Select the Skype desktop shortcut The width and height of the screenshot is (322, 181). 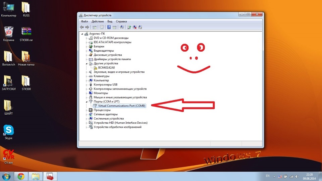[x=9, y=132]
